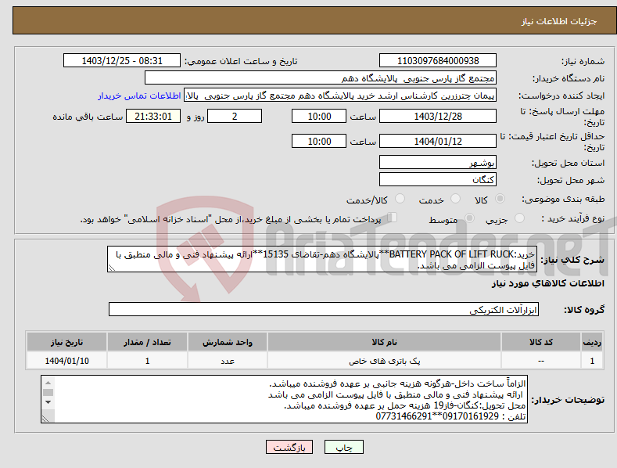Click the اطلاعات کالاهای مورد نیاز section title

(x=547, y=283)
